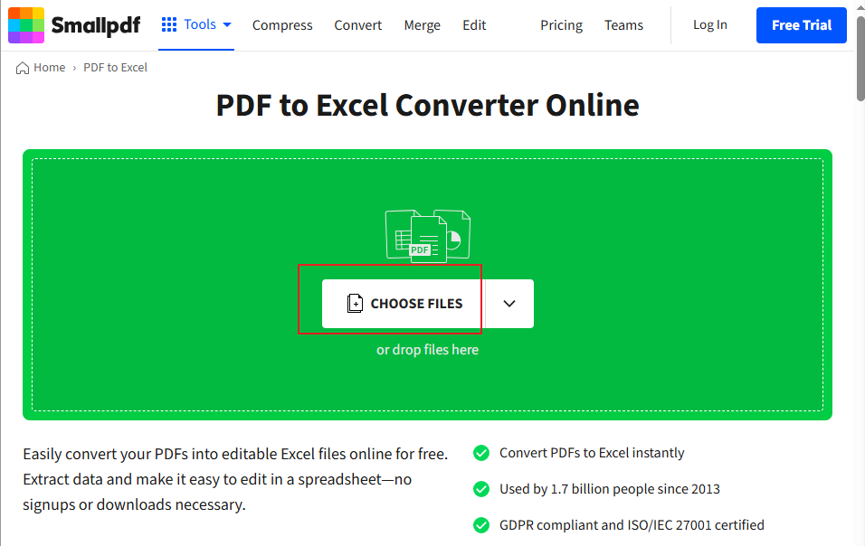
Task: Click the Teams navigation link
Action: pyautogui.click(x=623, y=25)
